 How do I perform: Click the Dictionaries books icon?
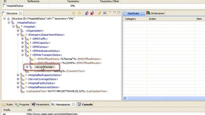point(148,13)
